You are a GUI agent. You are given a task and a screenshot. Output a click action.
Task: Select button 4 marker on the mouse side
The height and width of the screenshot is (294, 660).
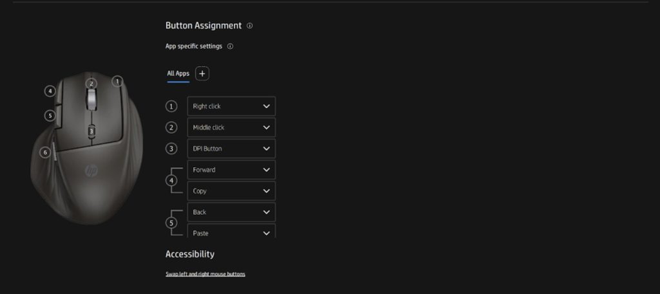(50, 91)
